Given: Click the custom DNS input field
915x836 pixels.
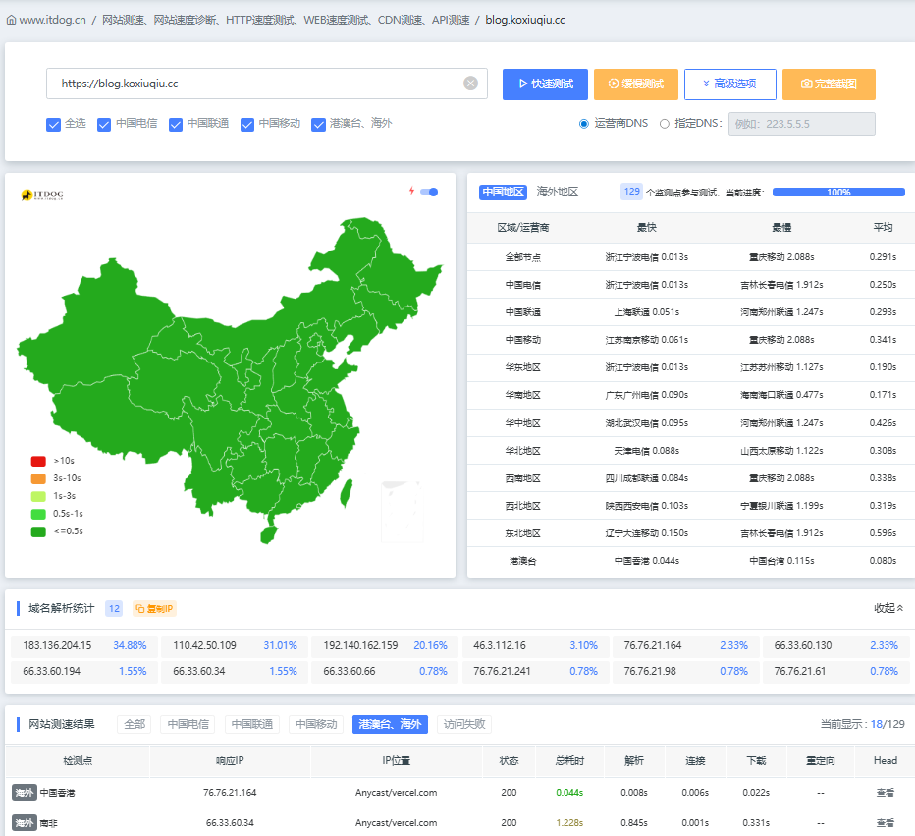Looking at the screenshot, I should pyautogui.click(x=801, y=124).
